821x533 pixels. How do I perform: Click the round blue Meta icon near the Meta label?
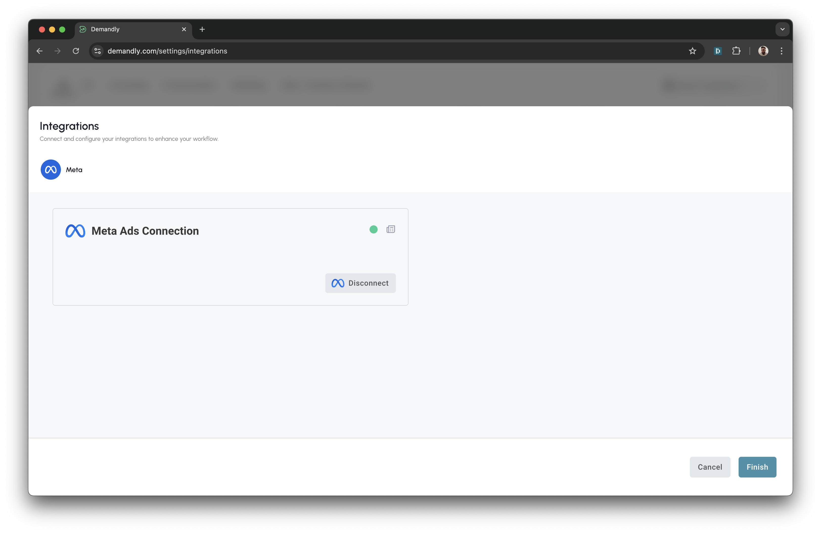50,169
